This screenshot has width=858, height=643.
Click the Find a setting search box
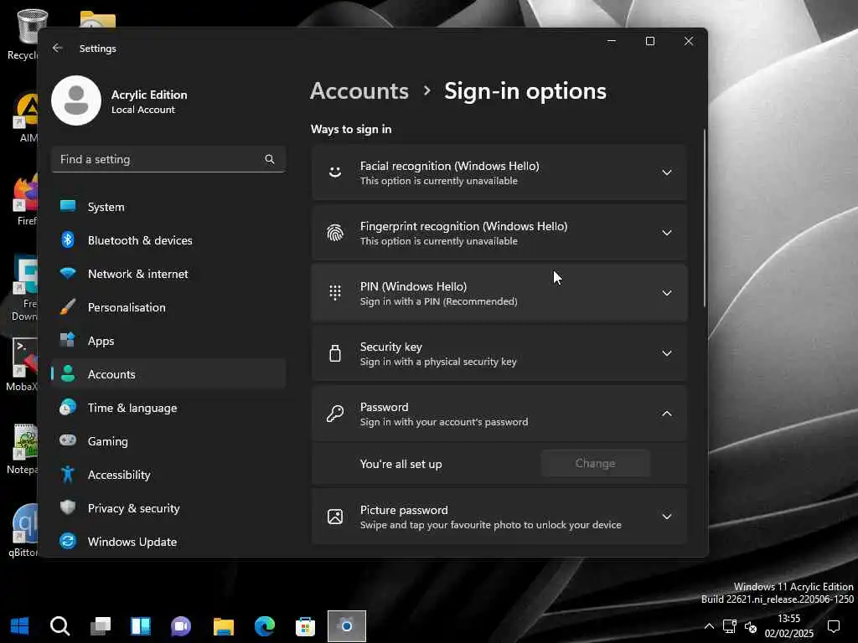pos(168,159)
